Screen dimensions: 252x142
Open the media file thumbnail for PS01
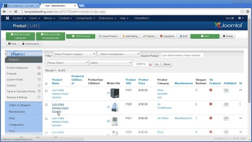[x=115, y=107]
